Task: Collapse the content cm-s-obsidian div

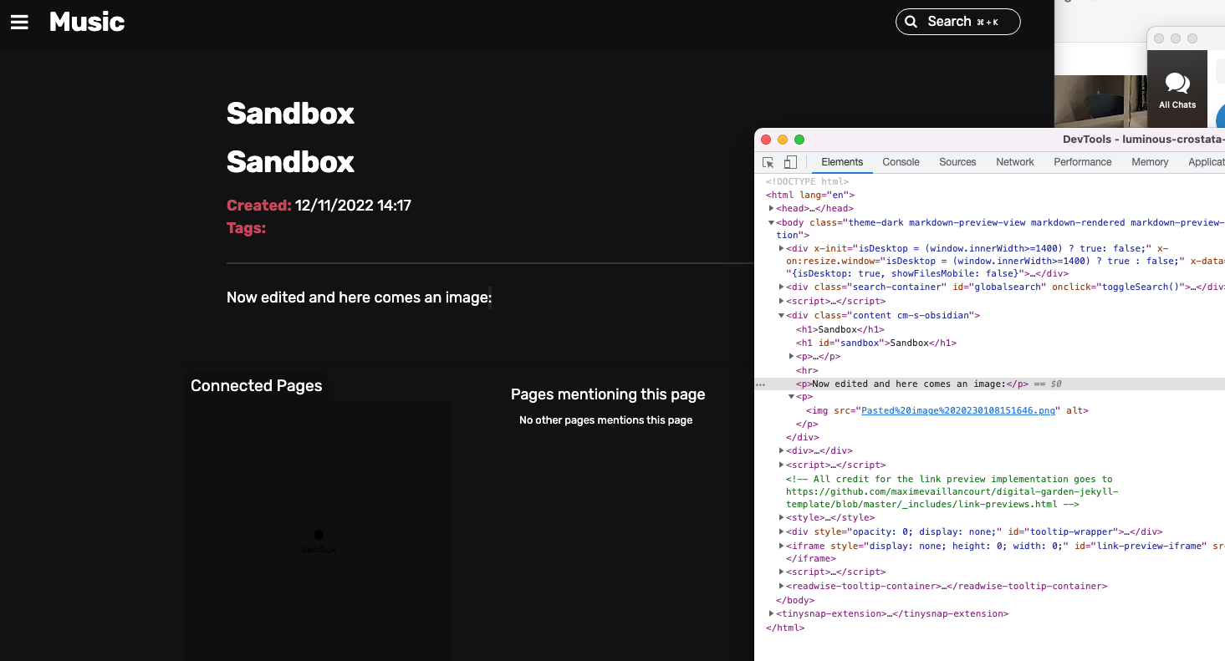Action: click(781, 315)
